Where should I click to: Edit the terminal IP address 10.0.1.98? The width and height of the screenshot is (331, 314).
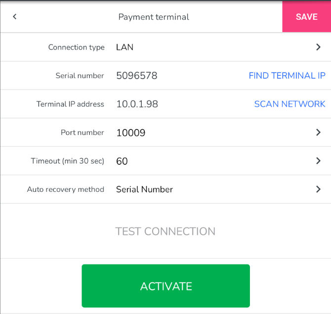[137, 104]
